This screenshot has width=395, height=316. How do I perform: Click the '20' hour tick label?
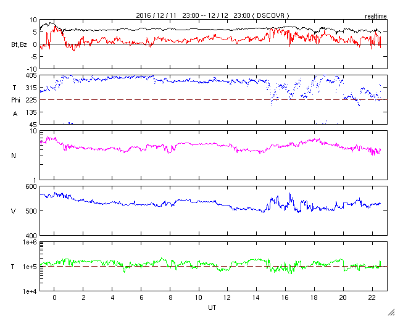pos(343,298)
